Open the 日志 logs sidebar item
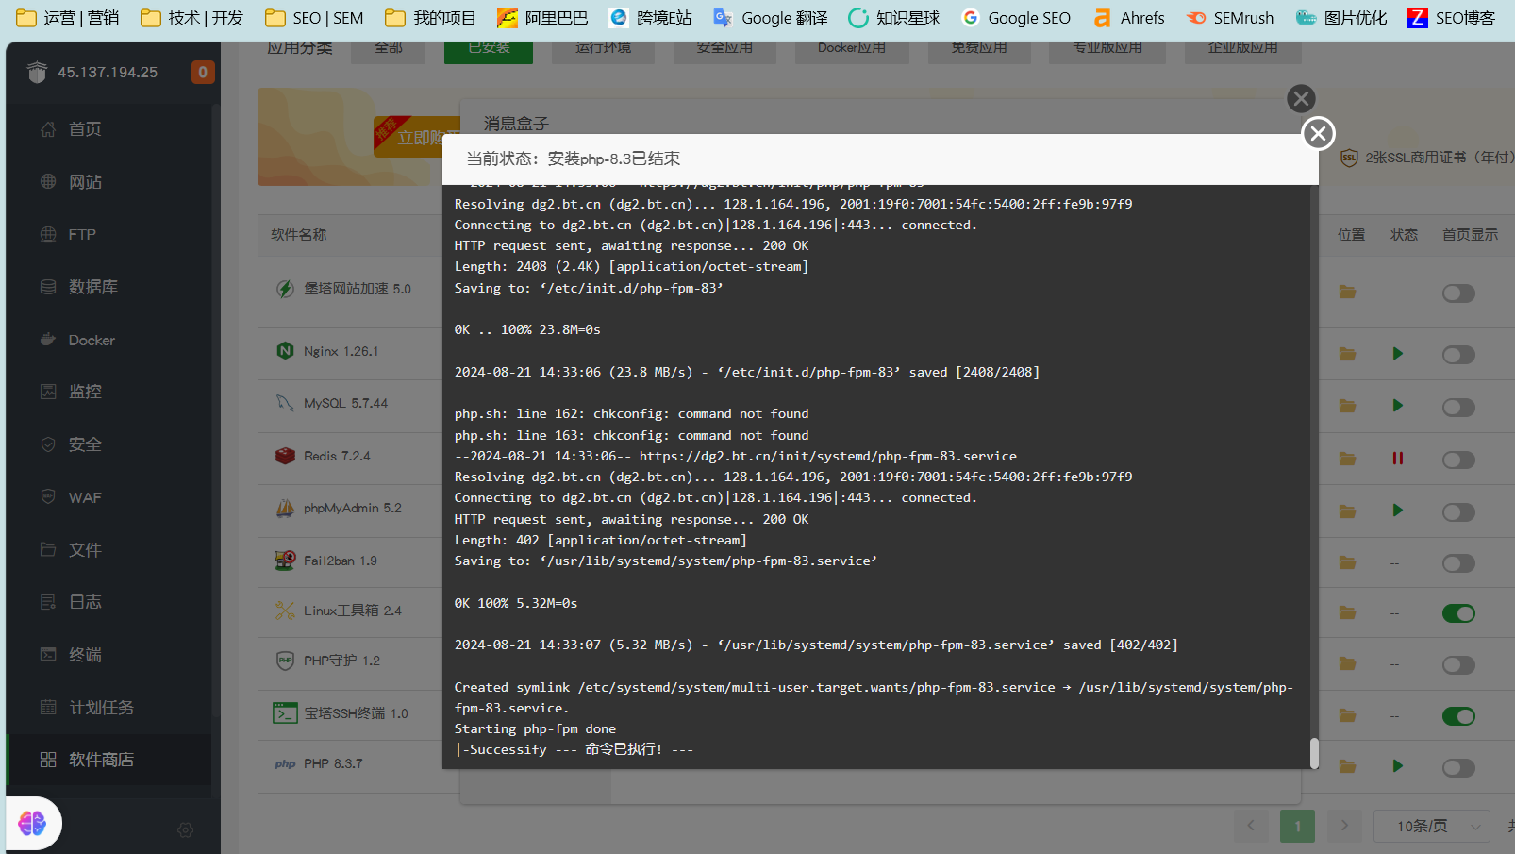 [108, 602]
